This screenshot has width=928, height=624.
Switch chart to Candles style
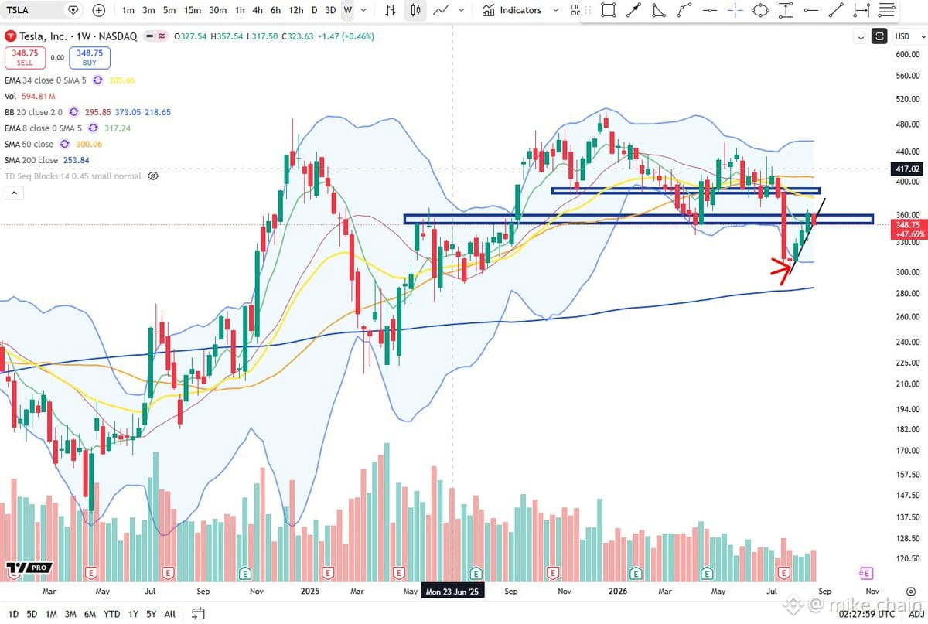pos(417,10)
